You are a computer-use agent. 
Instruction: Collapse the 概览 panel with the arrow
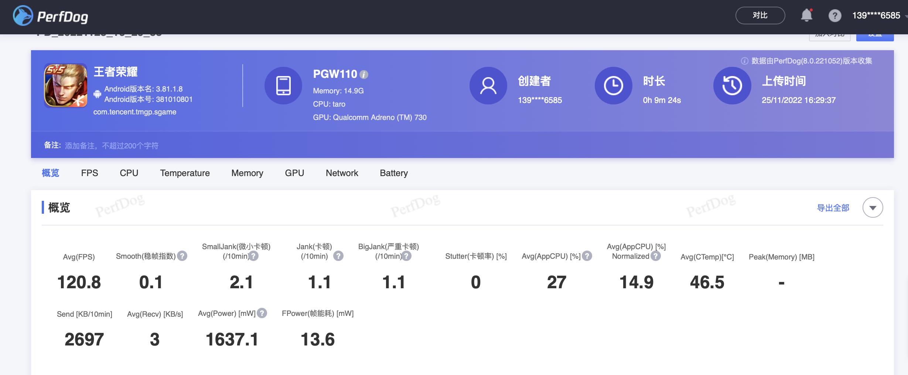tap(873, 207)
